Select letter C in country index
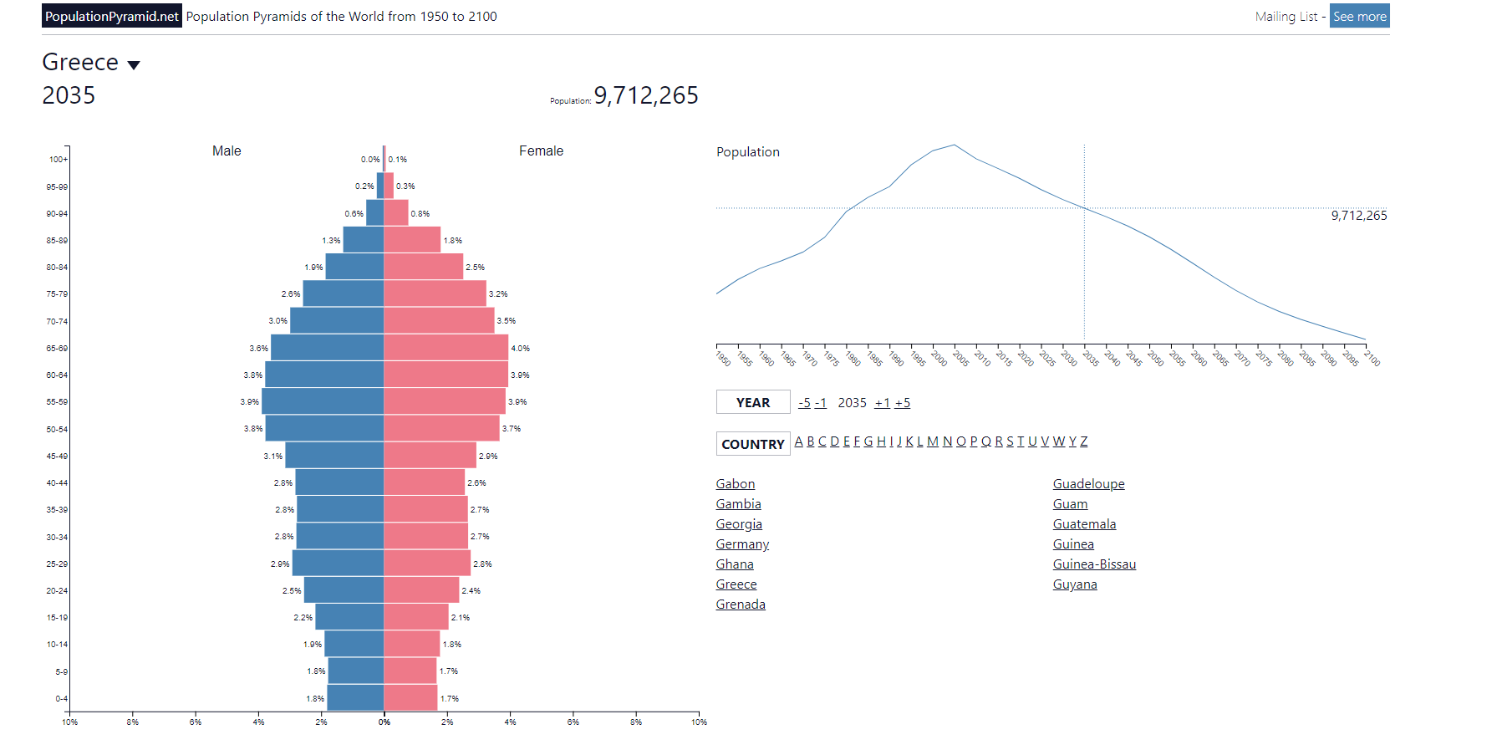Viewport: 1502px width, 750px height. (822, 441)
